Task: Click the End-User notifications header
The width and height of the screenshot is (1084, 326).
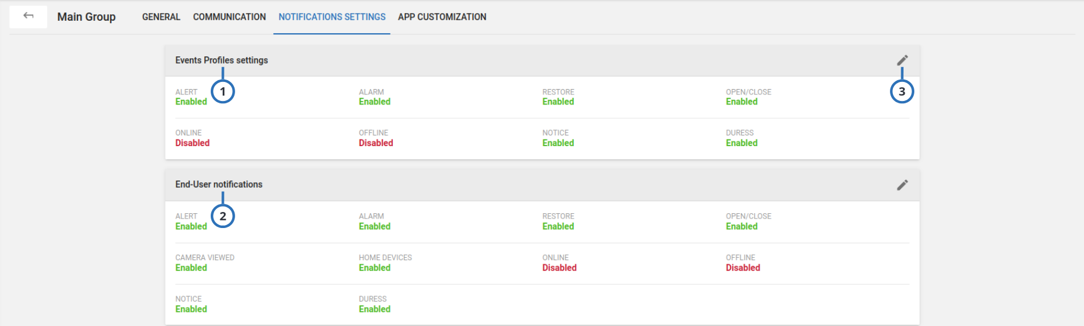Action: click(x=218, y=185)
